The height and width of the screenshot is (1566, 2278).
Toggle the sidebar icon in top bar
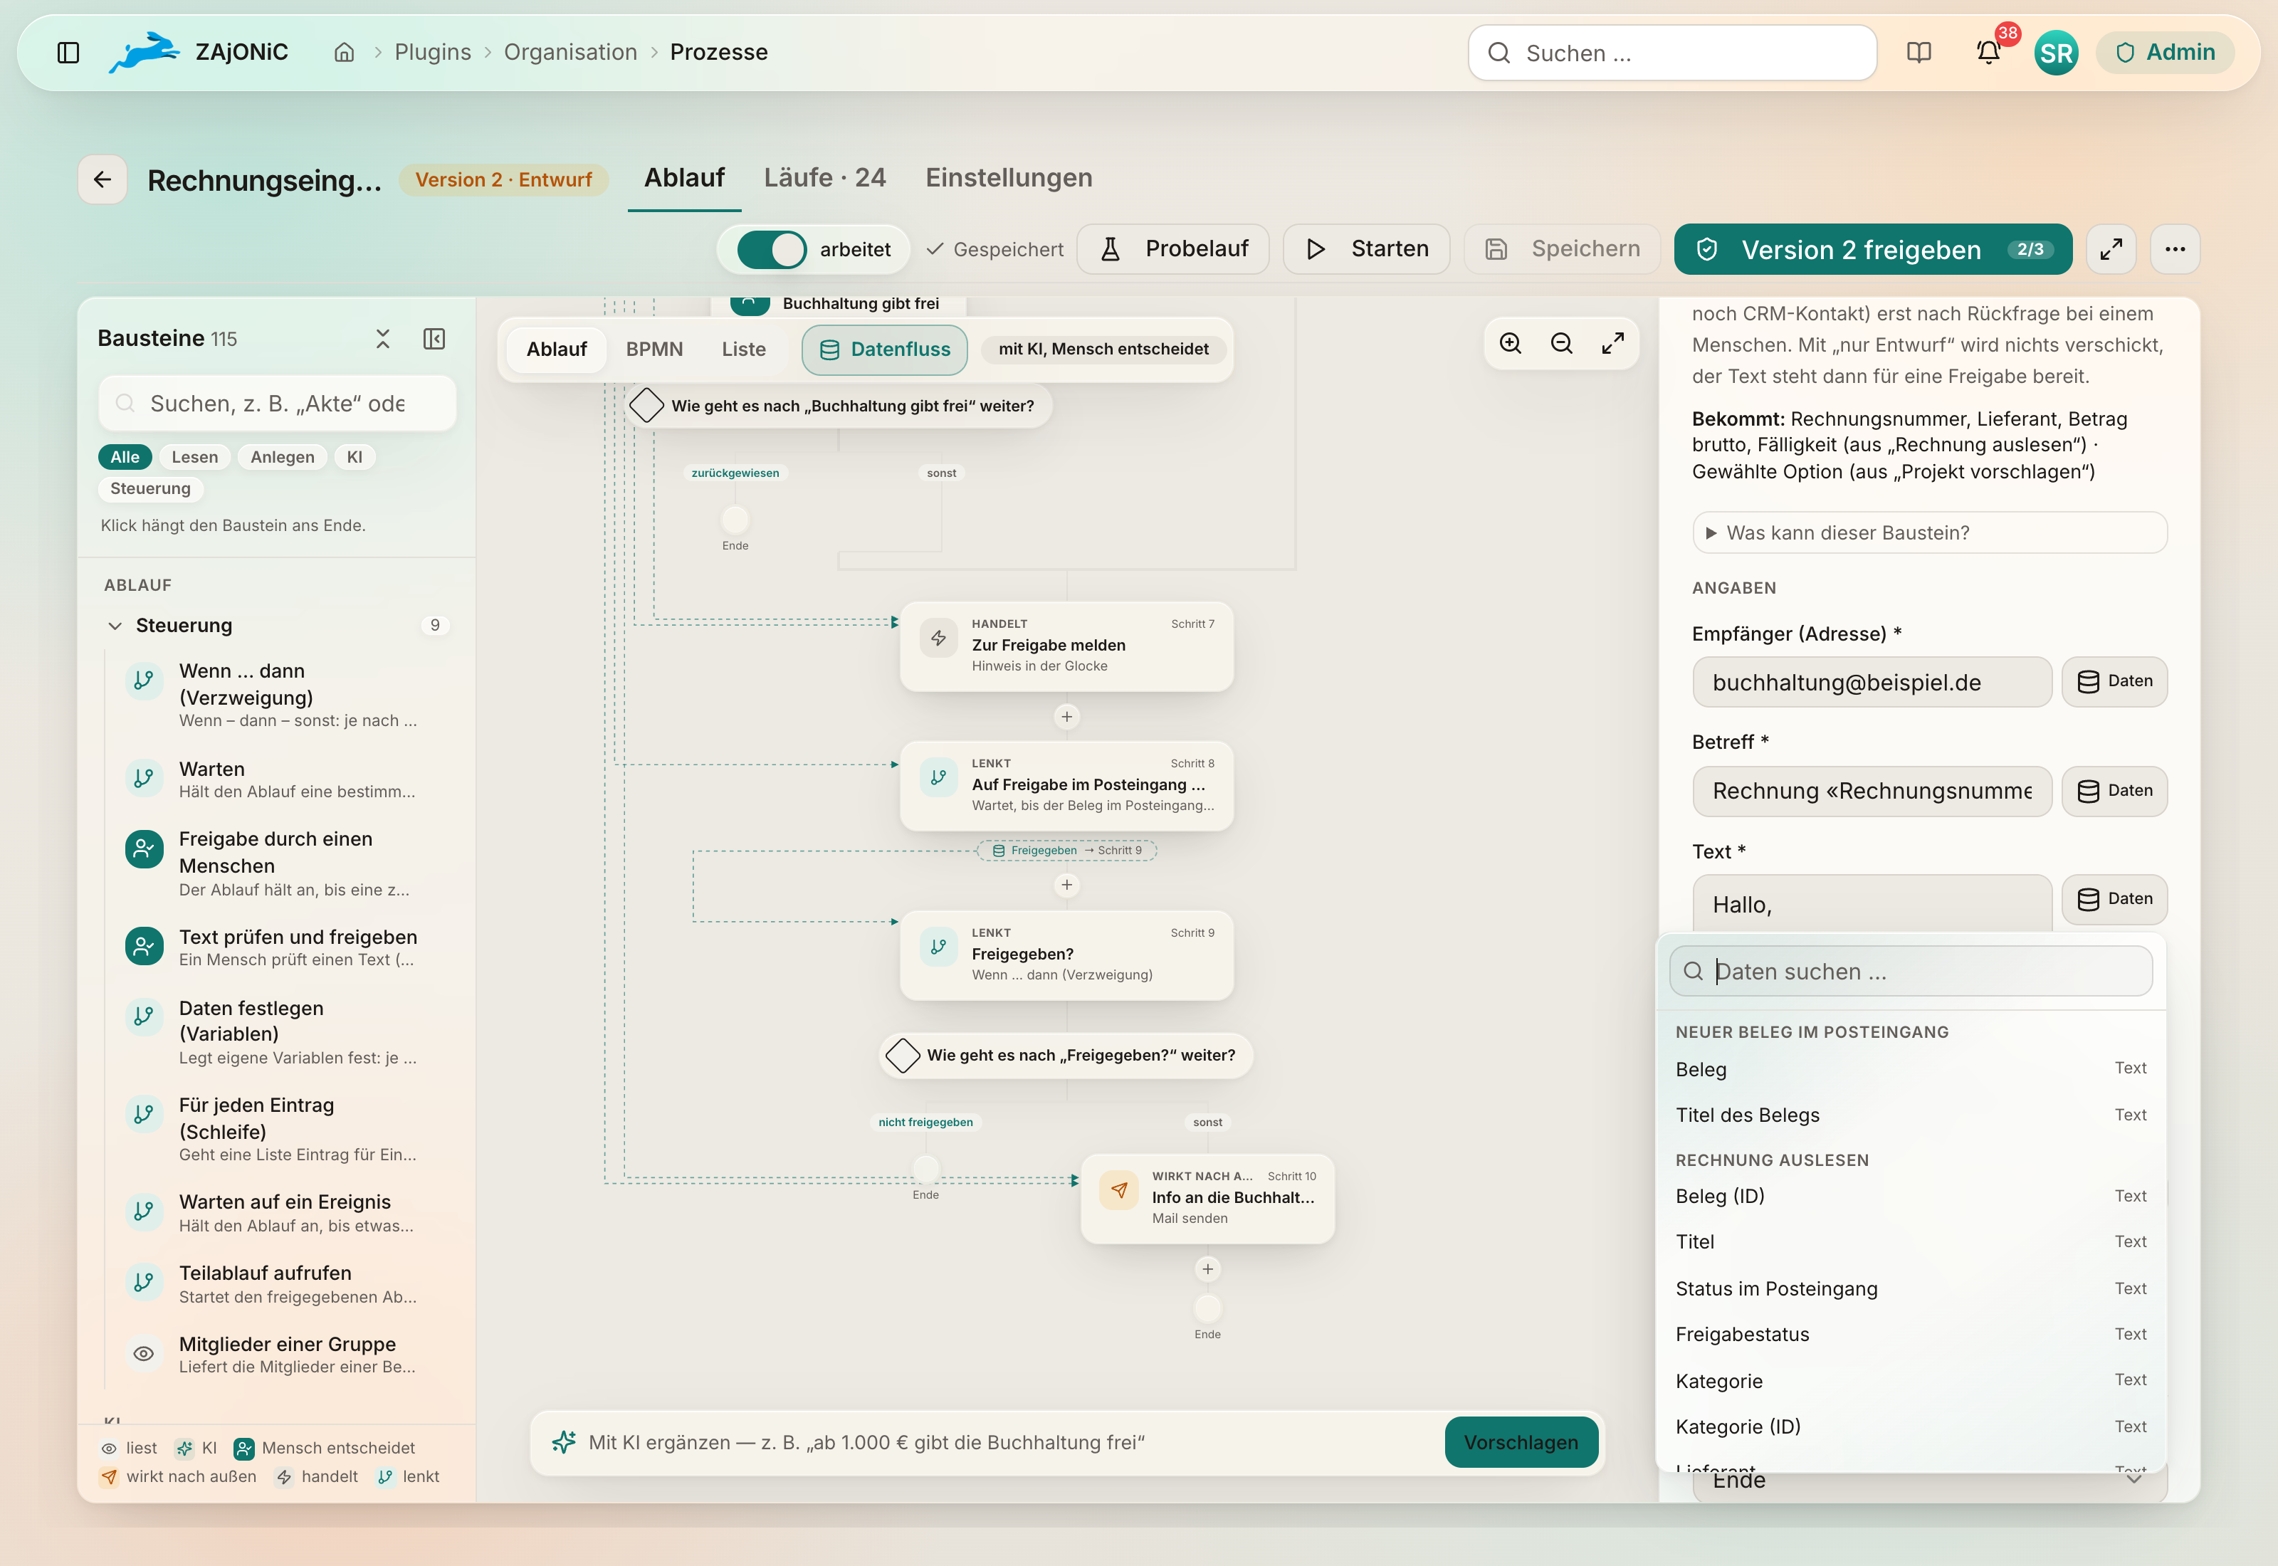pyautogui.click(x=68, y=53)
